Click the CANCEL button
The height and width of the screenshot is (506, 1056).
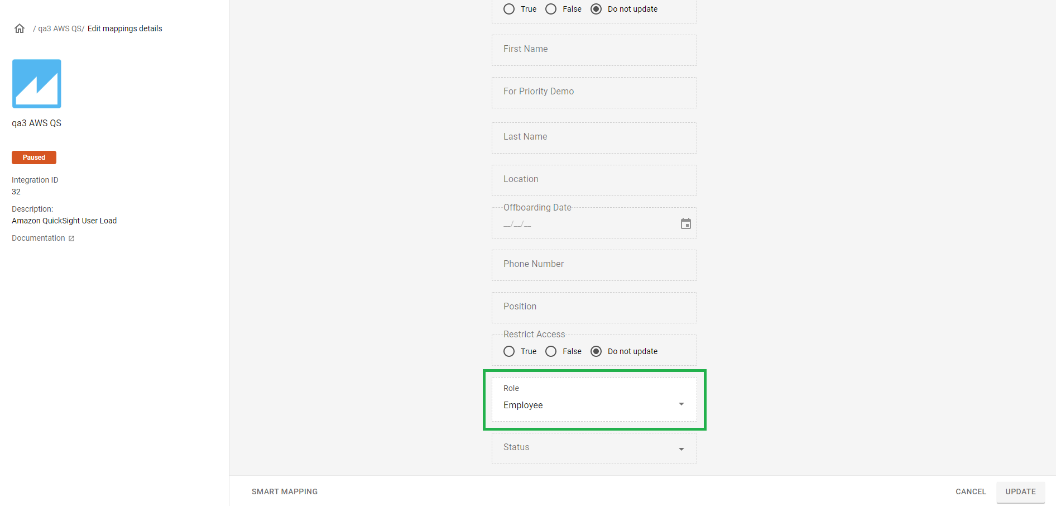tap(970, 491)
